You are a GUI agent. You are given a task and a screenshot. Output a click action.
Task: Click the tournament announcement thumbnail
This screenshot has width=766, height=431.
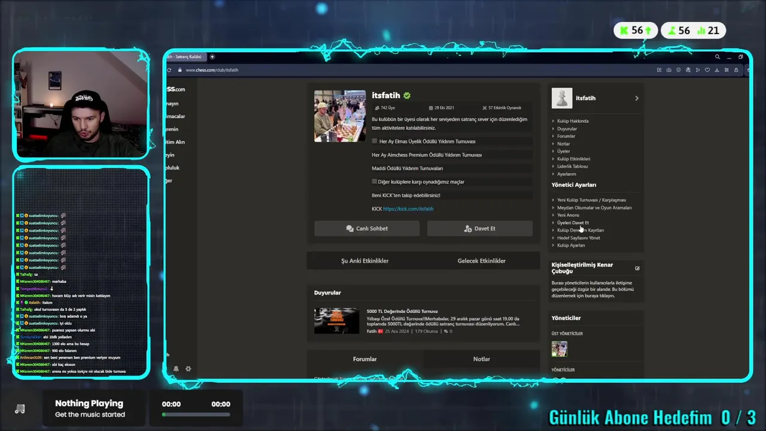(x=337, y=321)
